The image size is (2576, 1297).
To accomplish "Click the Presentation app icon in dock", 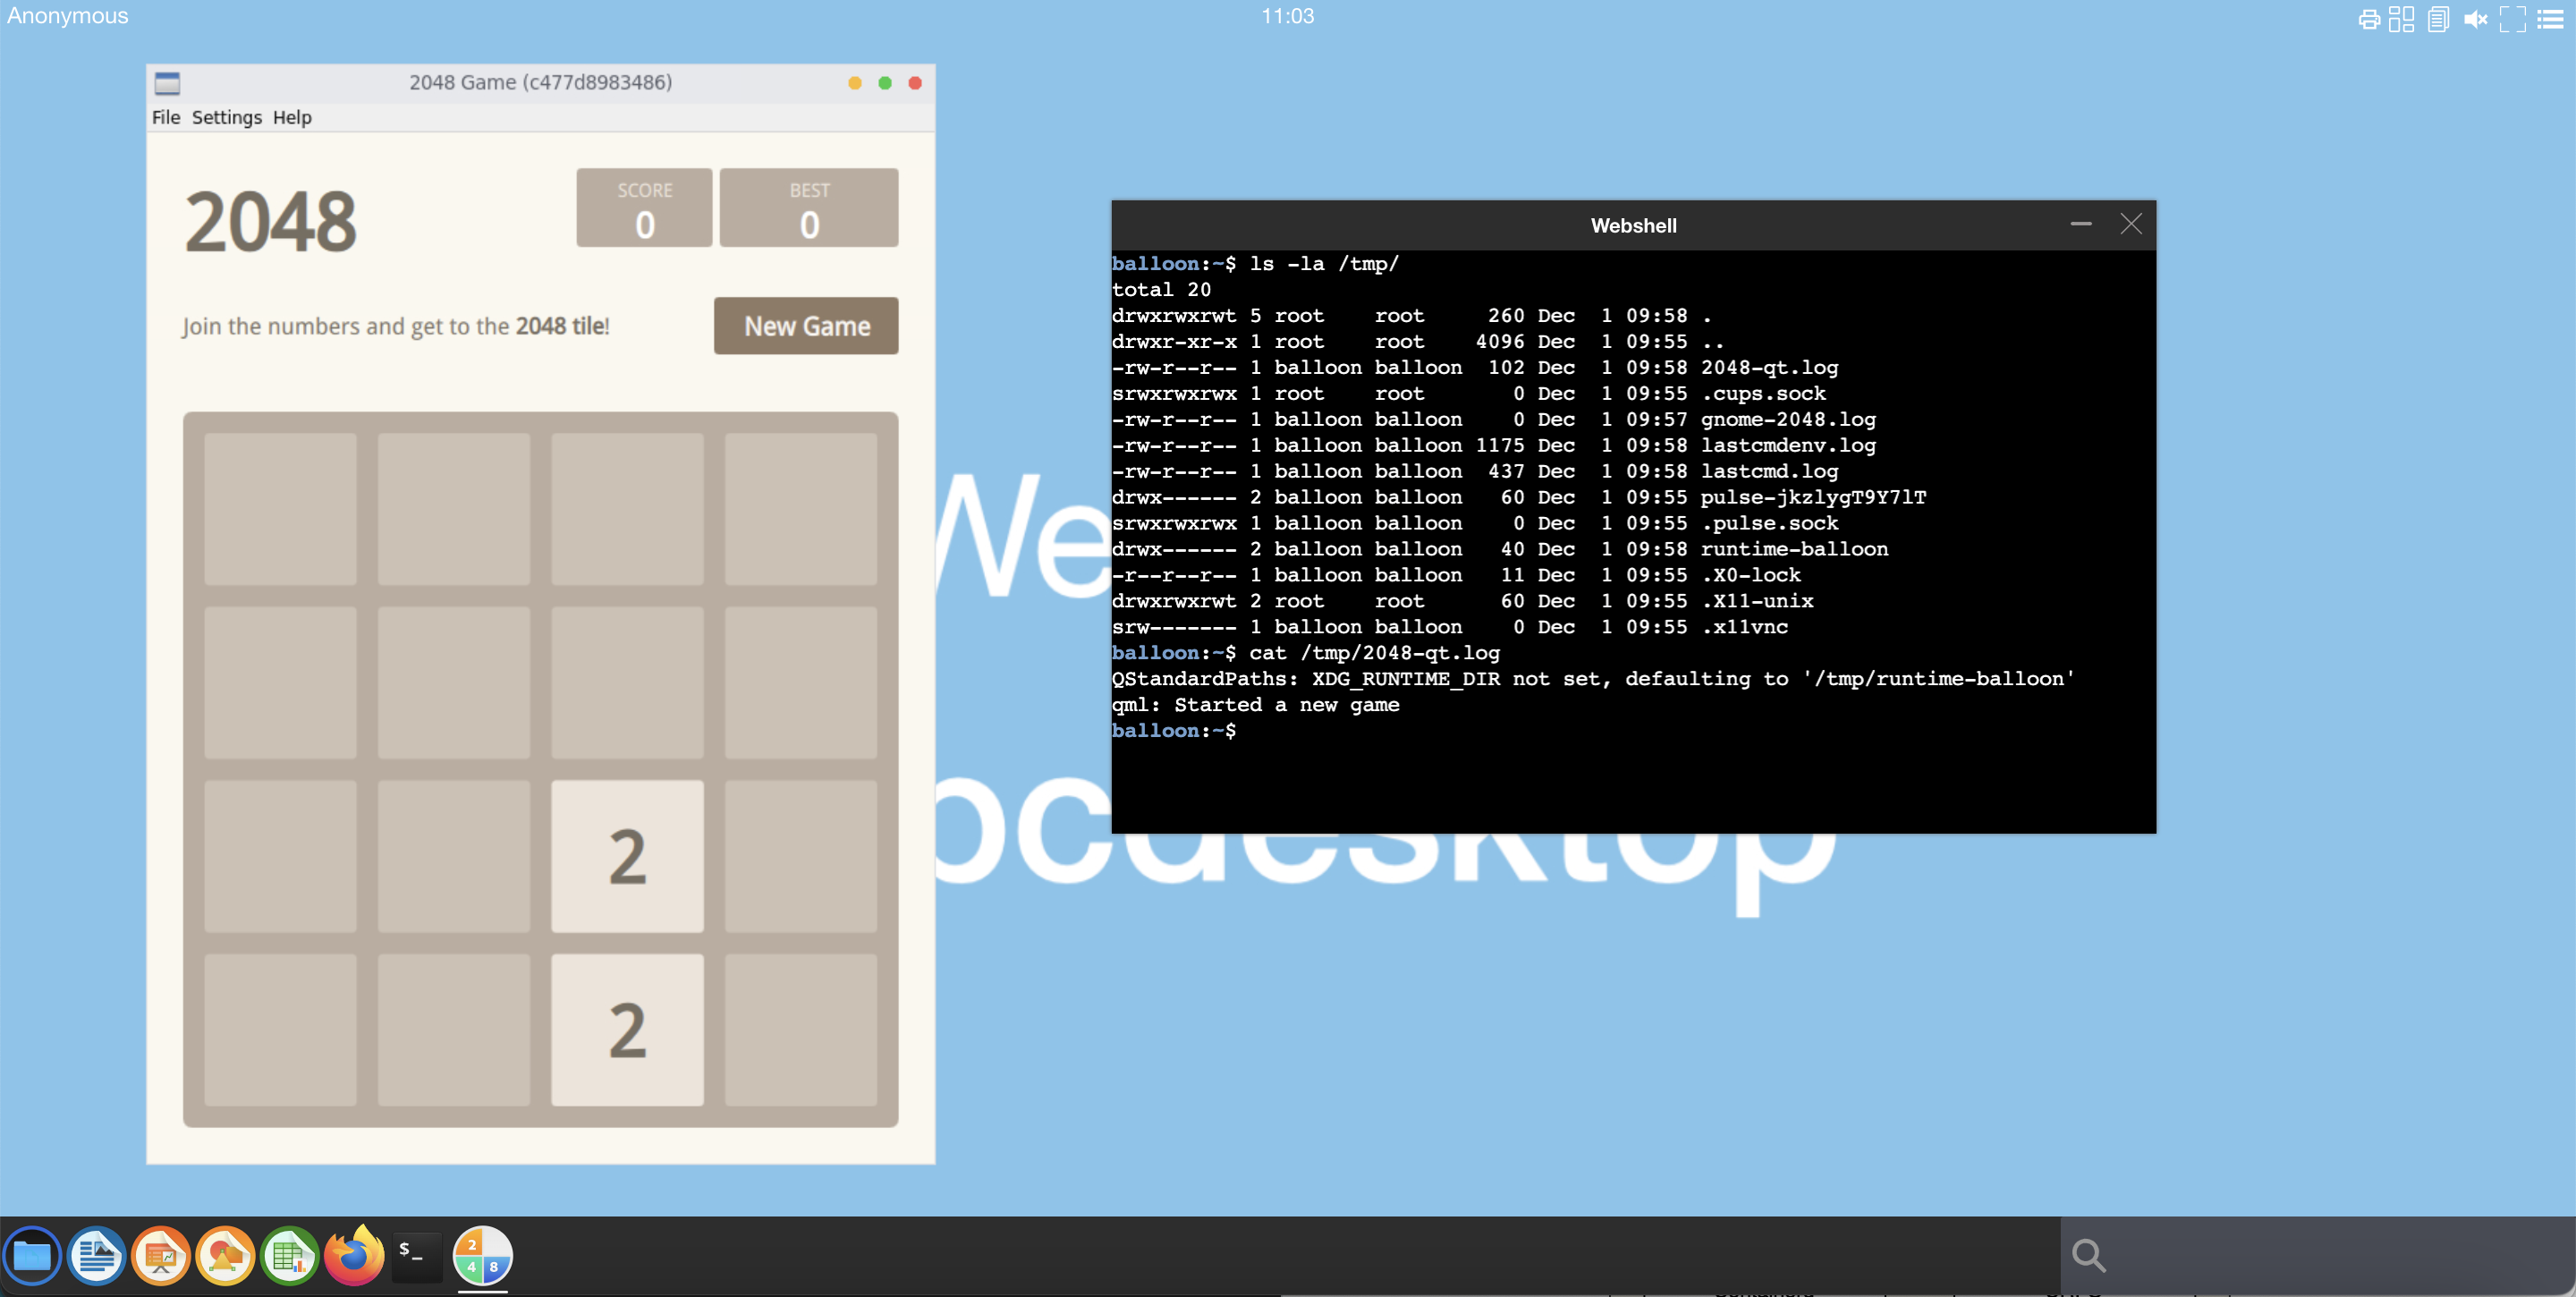I will point(160,1258).
